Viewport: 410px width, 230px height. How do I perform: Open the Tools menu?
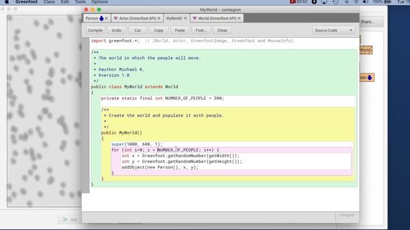click(80, 2)
